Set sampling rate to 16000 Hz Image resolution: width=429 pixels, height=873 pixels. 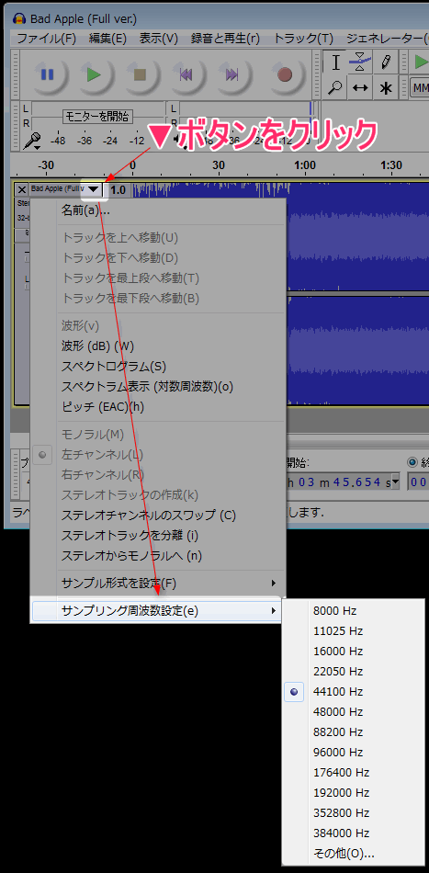pyautogui.click(x=351, y=651)
